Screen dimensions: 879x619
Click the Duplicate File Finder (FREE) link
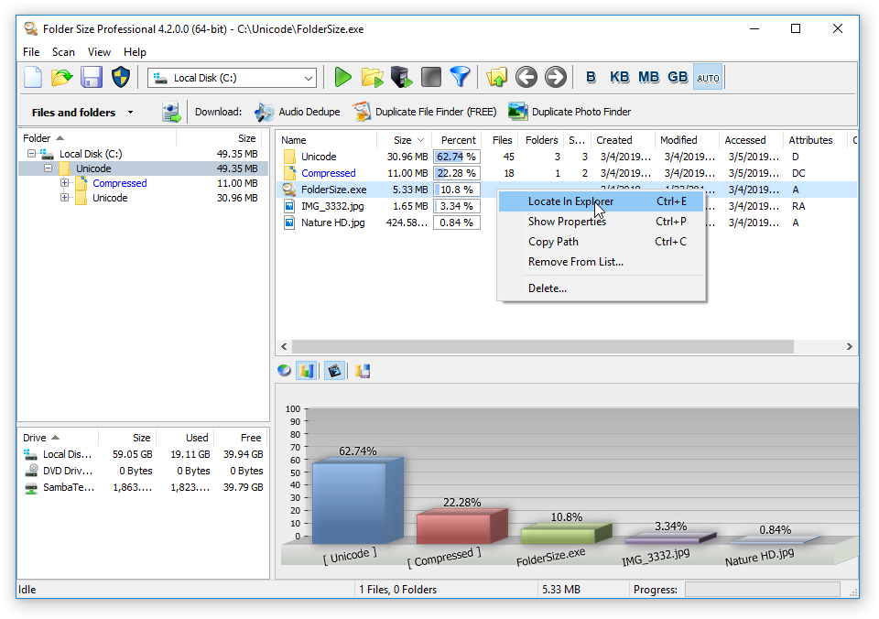[x=435, y=112]
